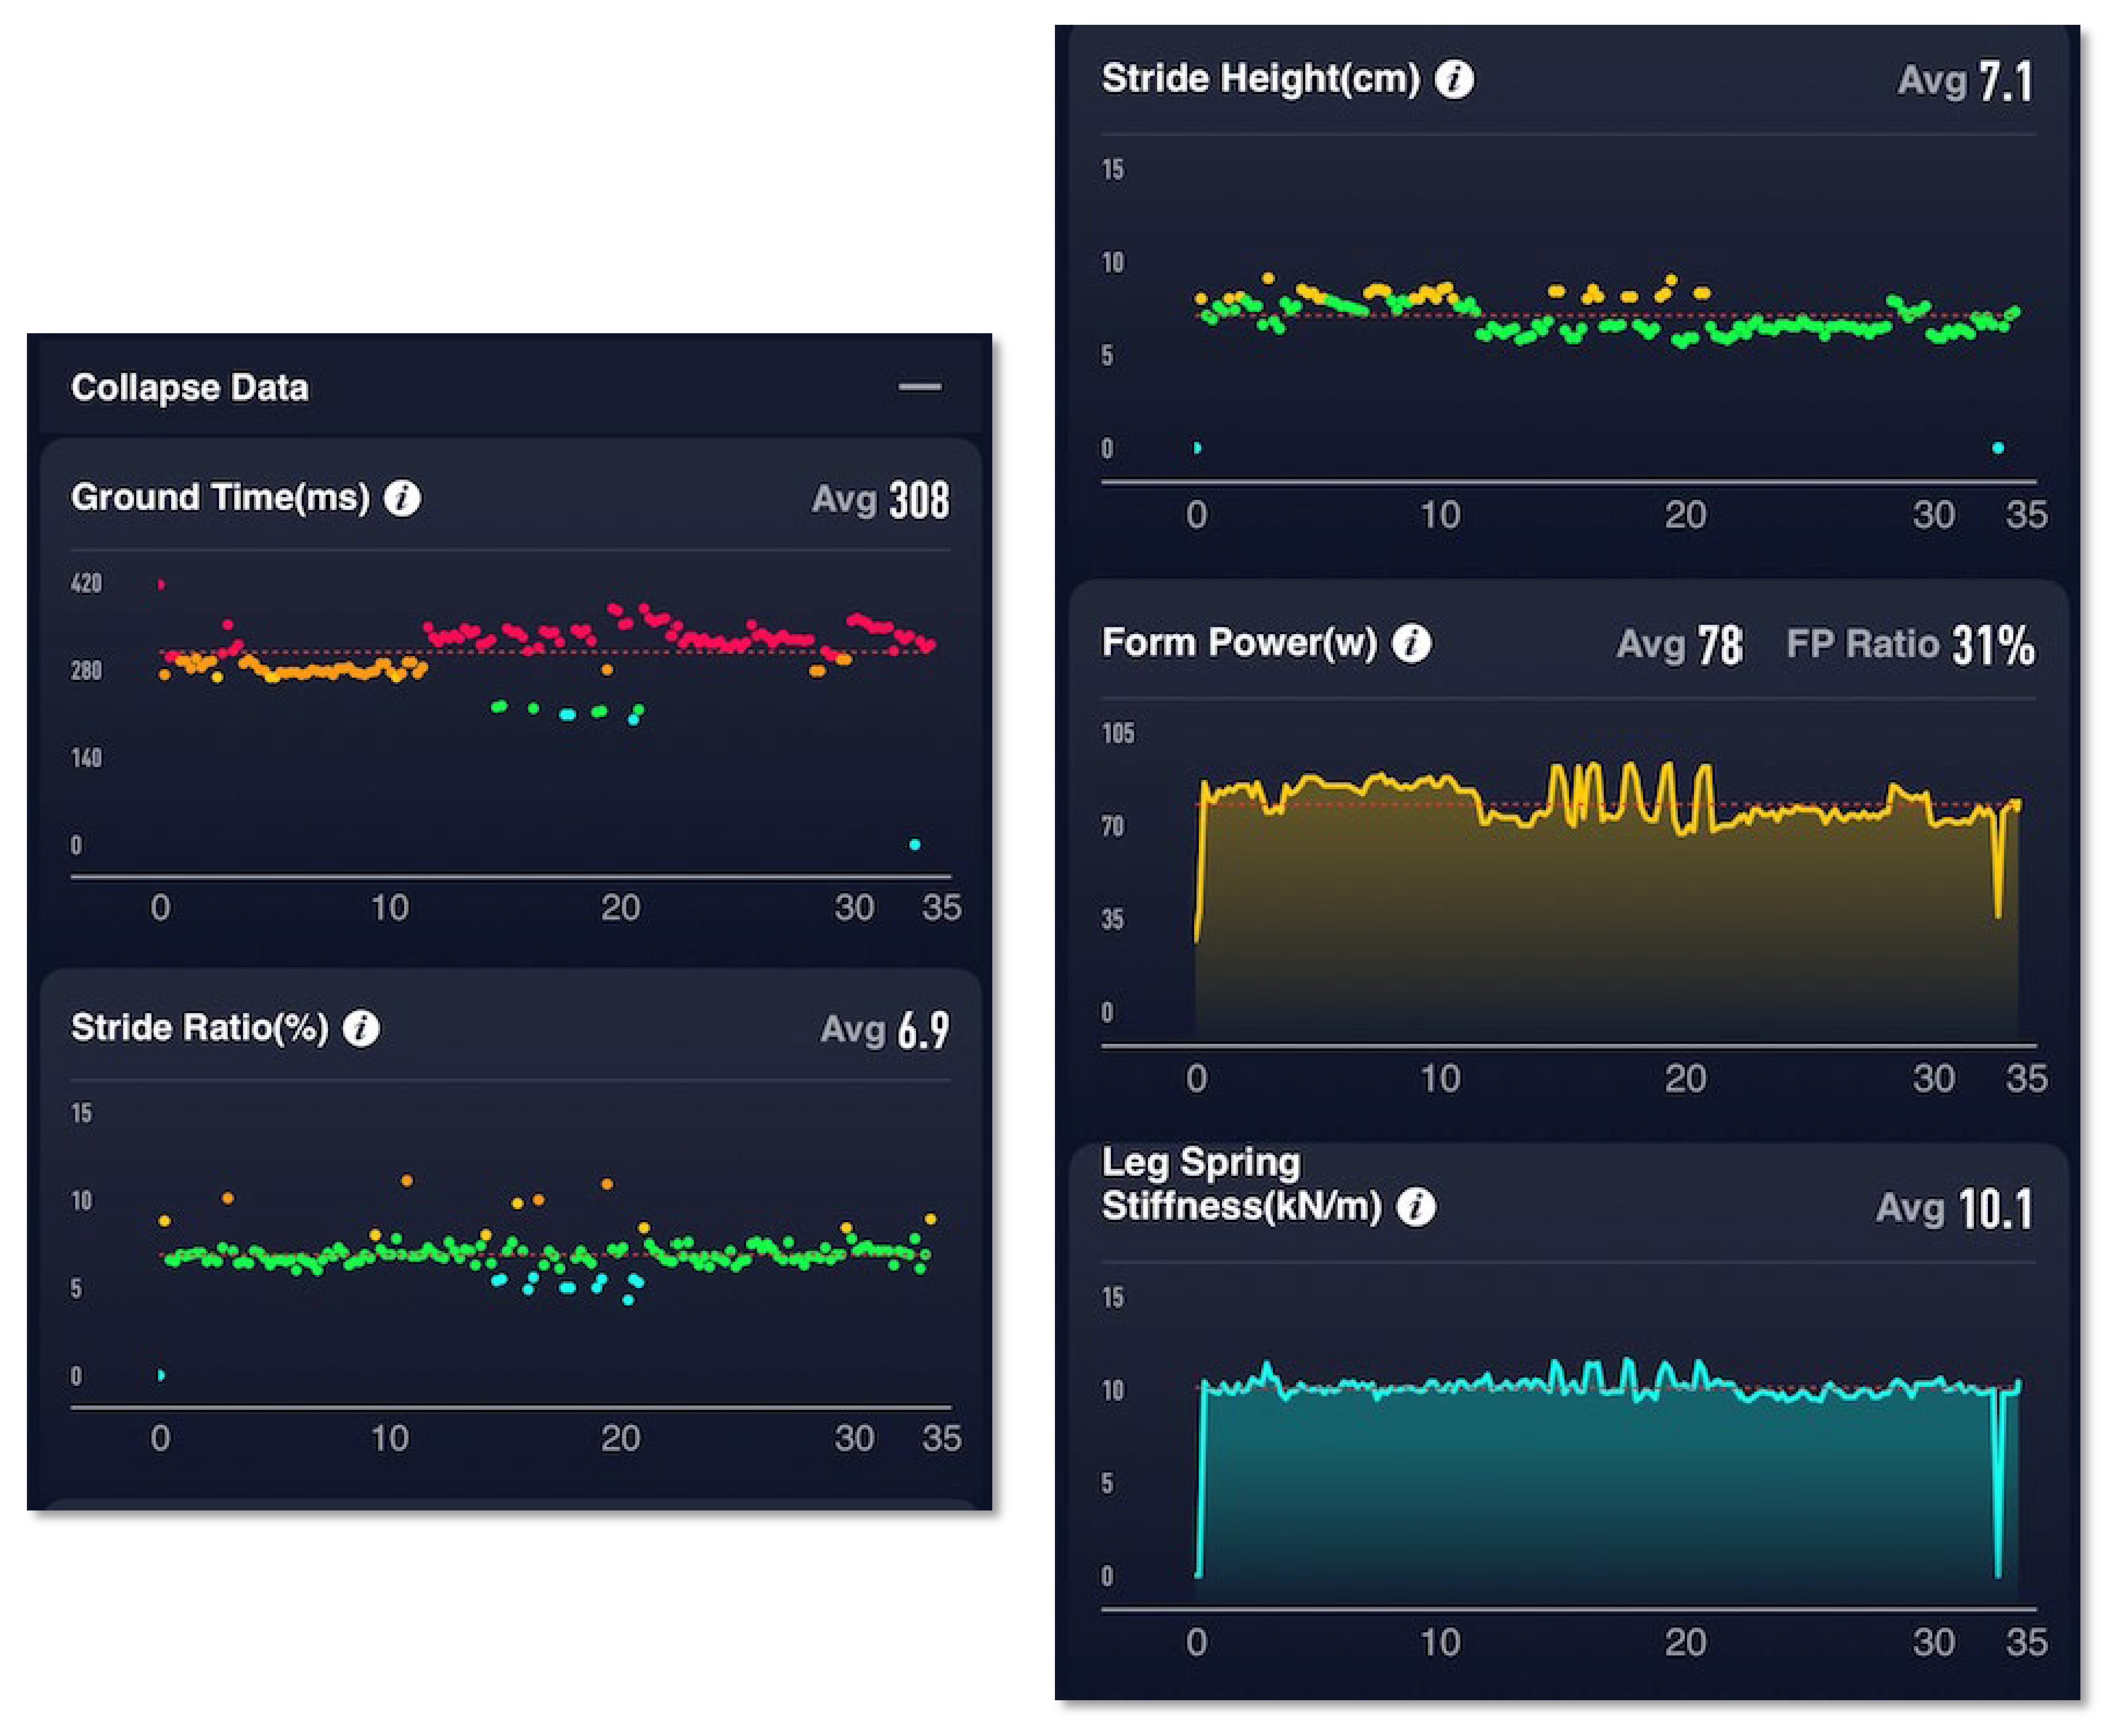Open the Form Power info icon
Image resolution: width=2109 pixels, height=1736 pixels.
click(1411, 643)
